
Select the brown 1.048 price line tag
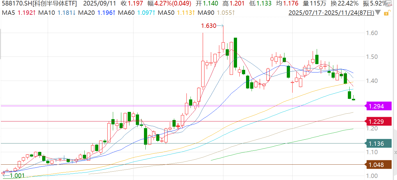pos(376,165)
